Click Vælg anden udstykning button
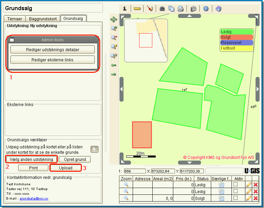This screenshot has height=208, width=264. coord(31,159)
